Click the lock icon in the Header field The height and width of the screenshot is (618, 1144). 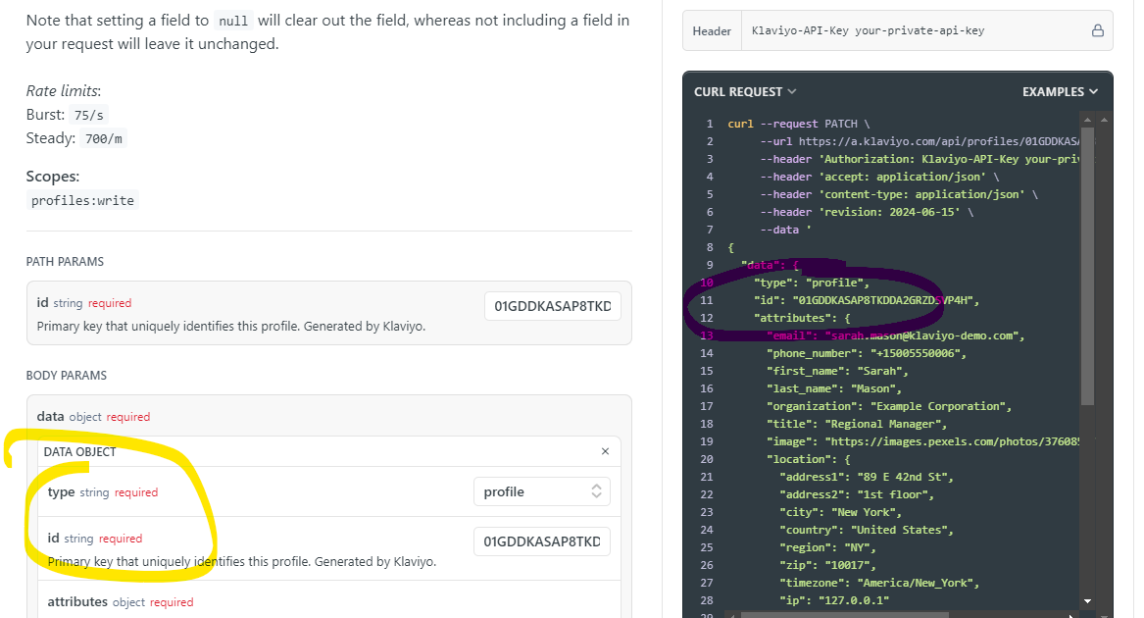point(1097,30)
